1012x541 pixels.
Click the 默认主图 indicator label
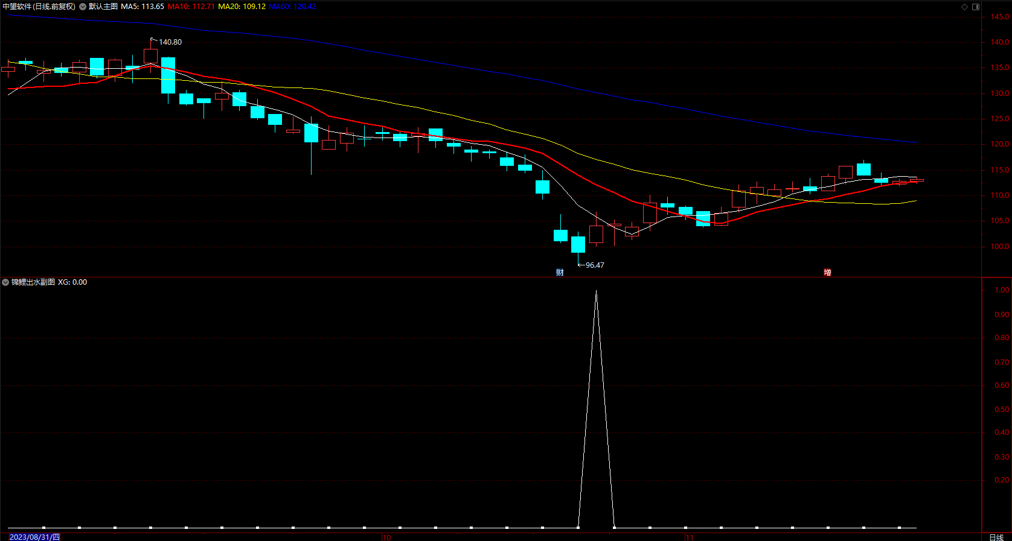point(103,7)
